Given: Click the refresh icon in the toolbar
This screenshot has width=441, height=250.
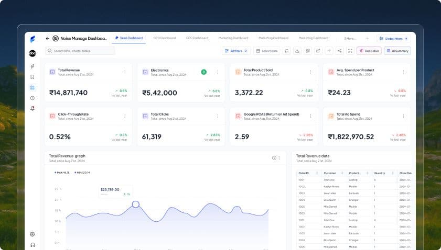Looking at the screenshot, I should [287, 51].
